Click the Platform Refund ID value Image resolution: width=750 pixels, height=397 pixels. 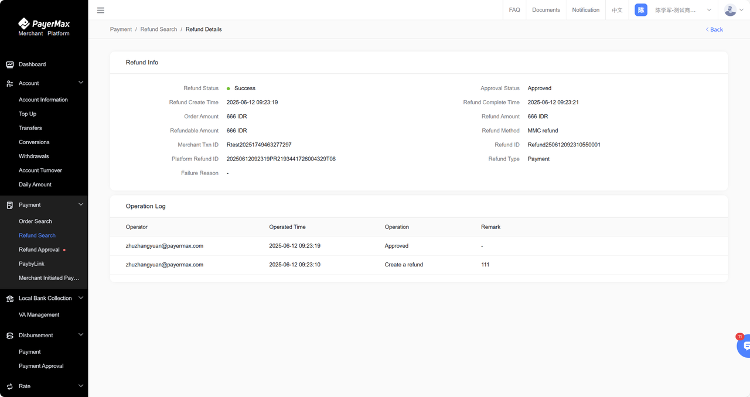(281, 159)
